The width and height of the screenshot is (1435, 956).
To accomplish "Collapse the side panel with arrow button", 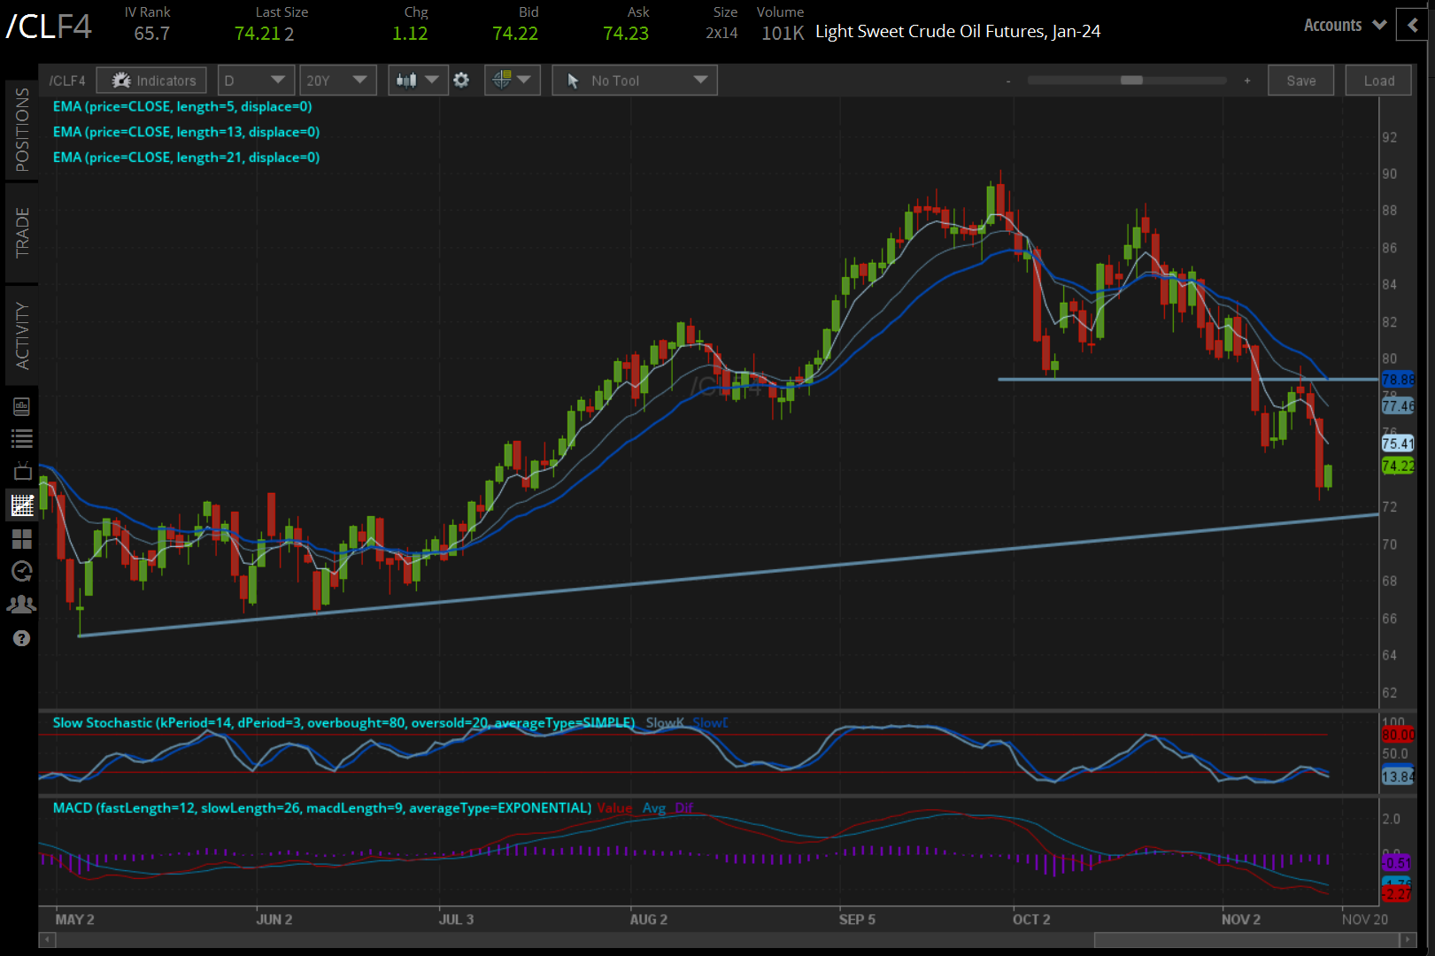I will (x=1413, y=25).
